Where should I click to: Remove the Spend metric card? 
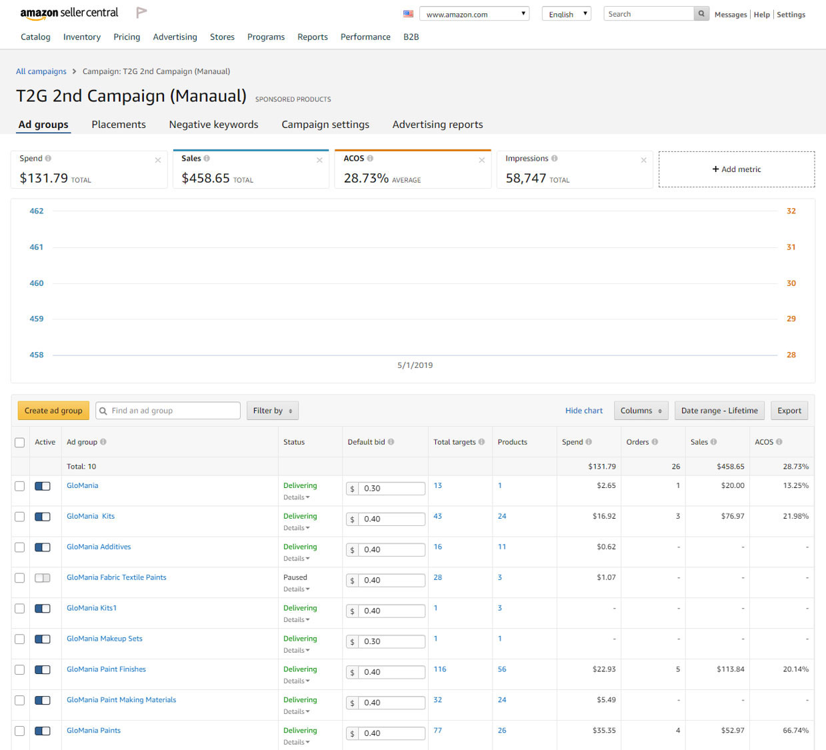pyautogui.click(x=158, y=160)
